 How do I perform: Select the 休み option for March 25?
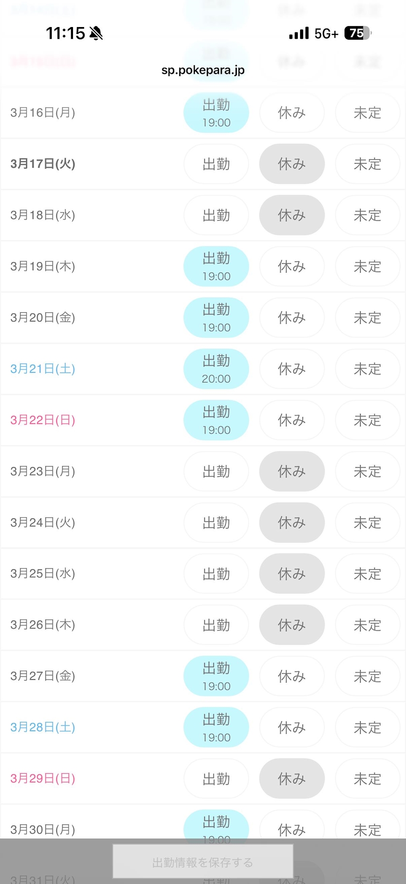[292, 574]
